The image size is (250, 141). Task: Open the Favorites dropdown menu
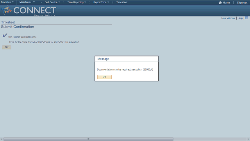7,2
